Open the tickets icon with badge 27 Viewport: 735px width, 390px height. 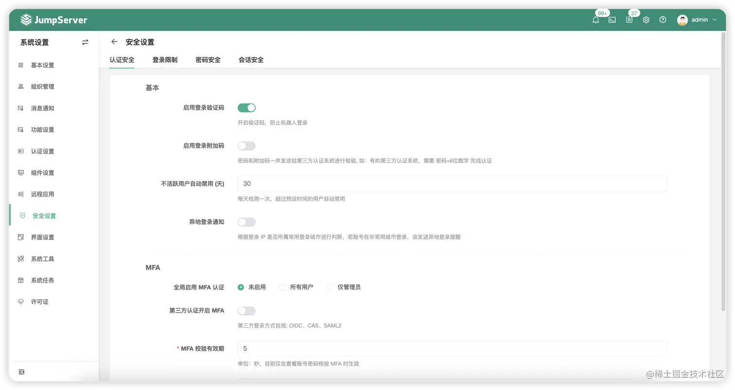[629, 20]
